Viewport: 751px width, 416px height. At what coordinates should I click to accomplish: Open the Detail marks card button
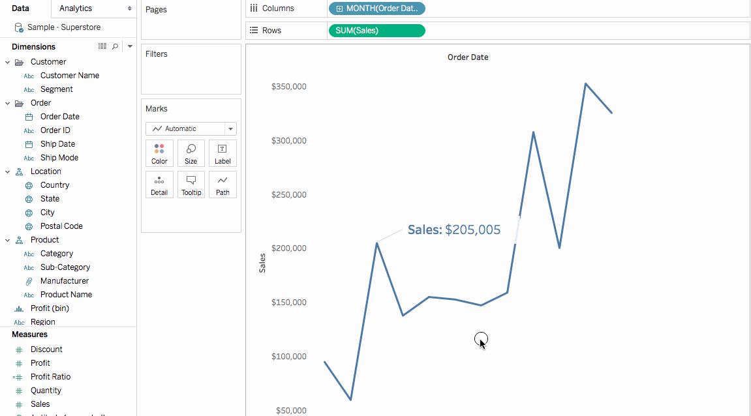pos(159,185)
